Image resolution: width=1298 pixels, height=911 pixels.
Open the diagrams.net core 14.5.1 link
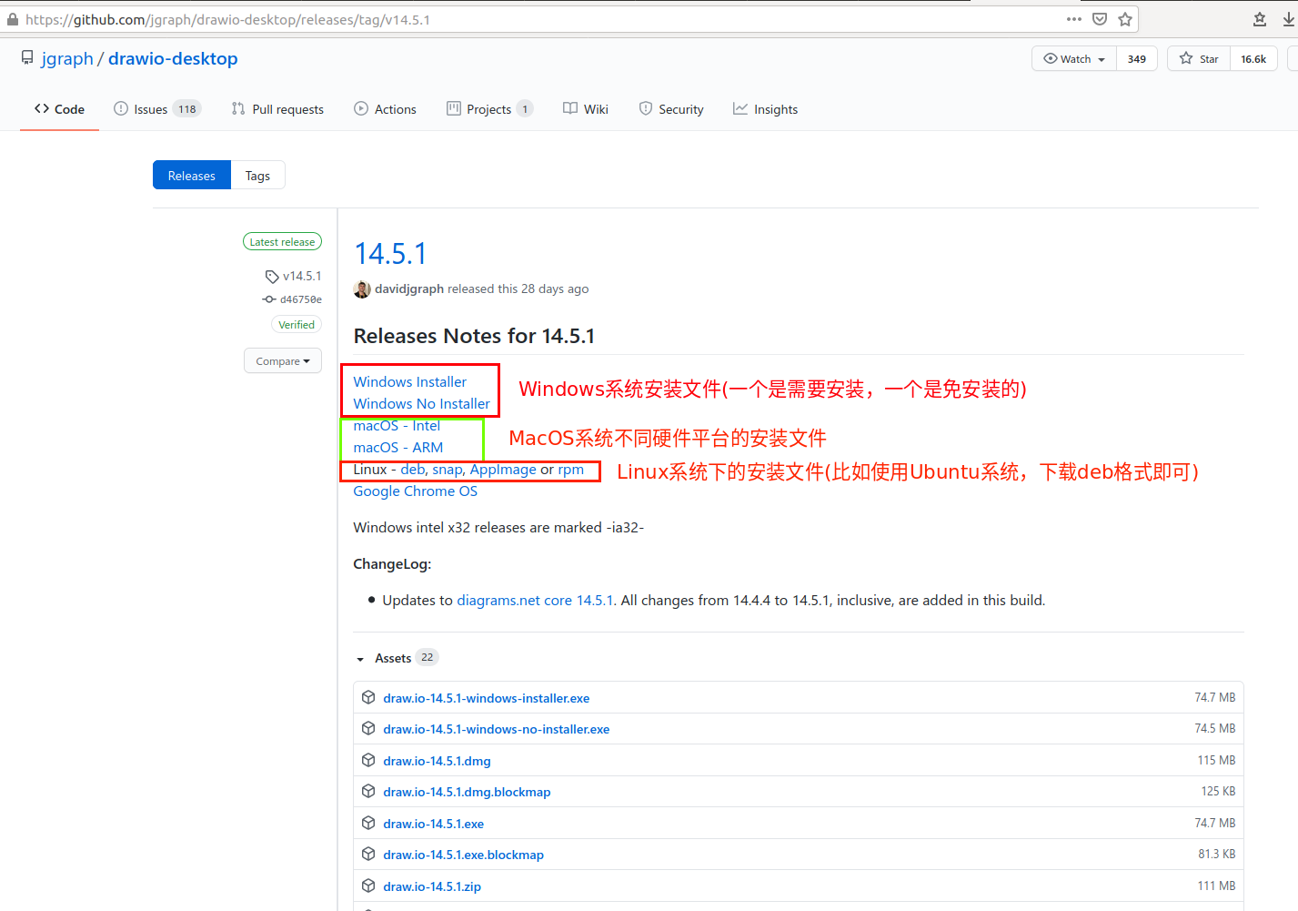[x=536, y=601]
